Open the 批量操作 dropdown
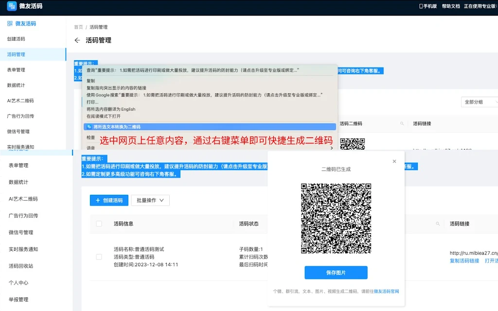The height and width of the screenshot is (311, 498). pos(150,200)
